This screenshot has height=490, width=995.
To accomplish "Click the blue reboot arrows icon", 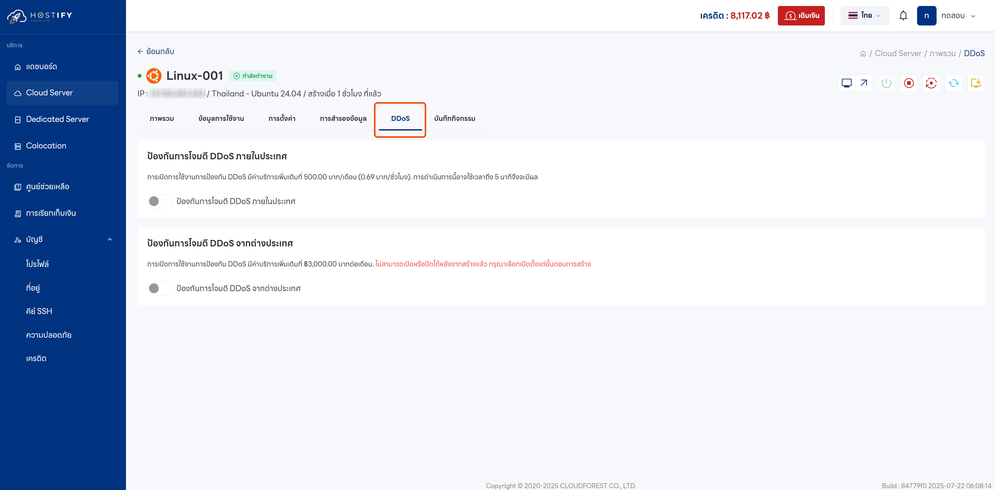I will coord(953,83).
